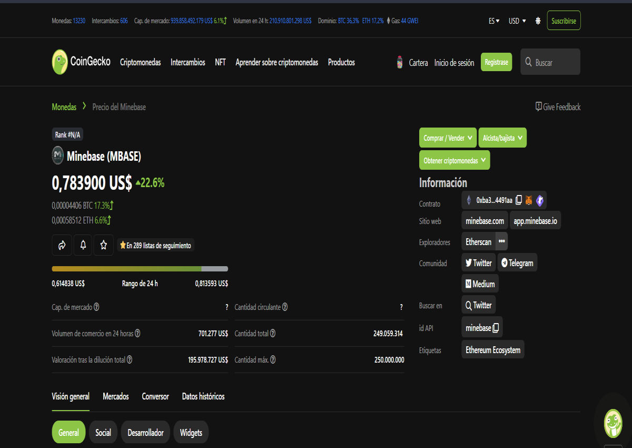Click the Ethereum Ecosystem tag
This screenshot has height=448, width=632.
point(493,350)
